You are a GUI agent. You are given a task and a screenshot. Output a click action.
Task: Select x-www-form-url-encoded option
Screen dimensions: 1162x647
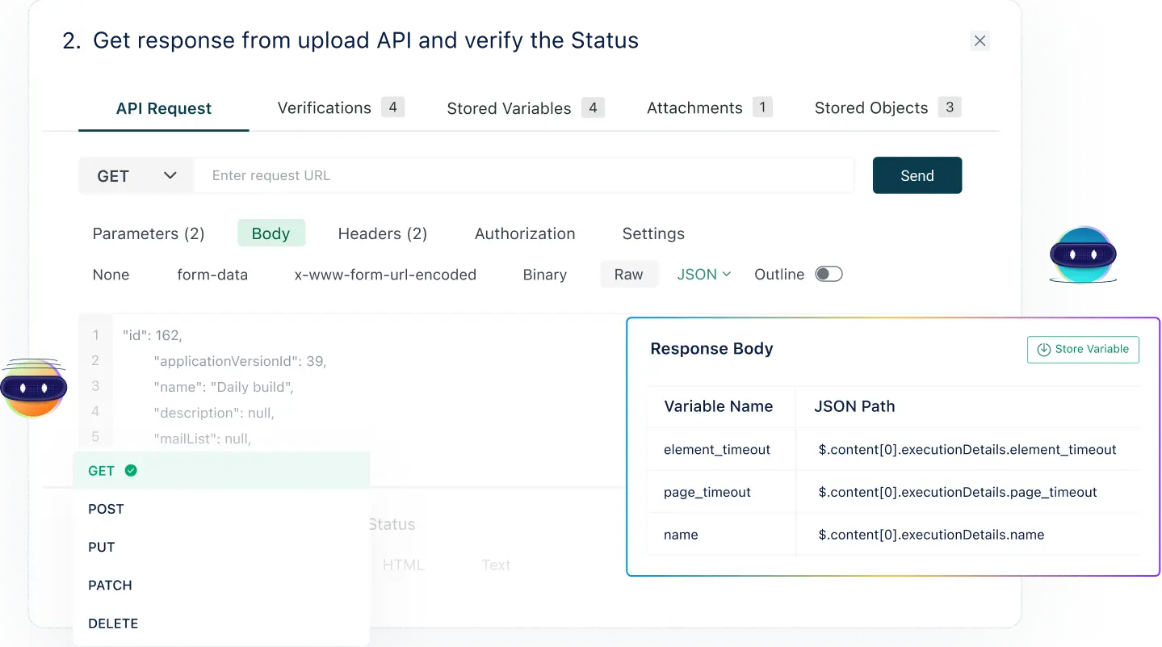[385, 275]
